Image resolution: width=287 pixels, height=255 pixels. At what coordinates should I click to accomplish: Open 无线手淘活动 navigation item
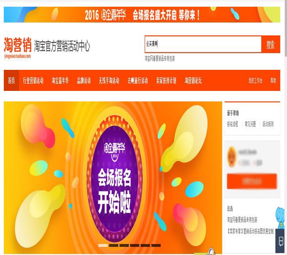109,80
